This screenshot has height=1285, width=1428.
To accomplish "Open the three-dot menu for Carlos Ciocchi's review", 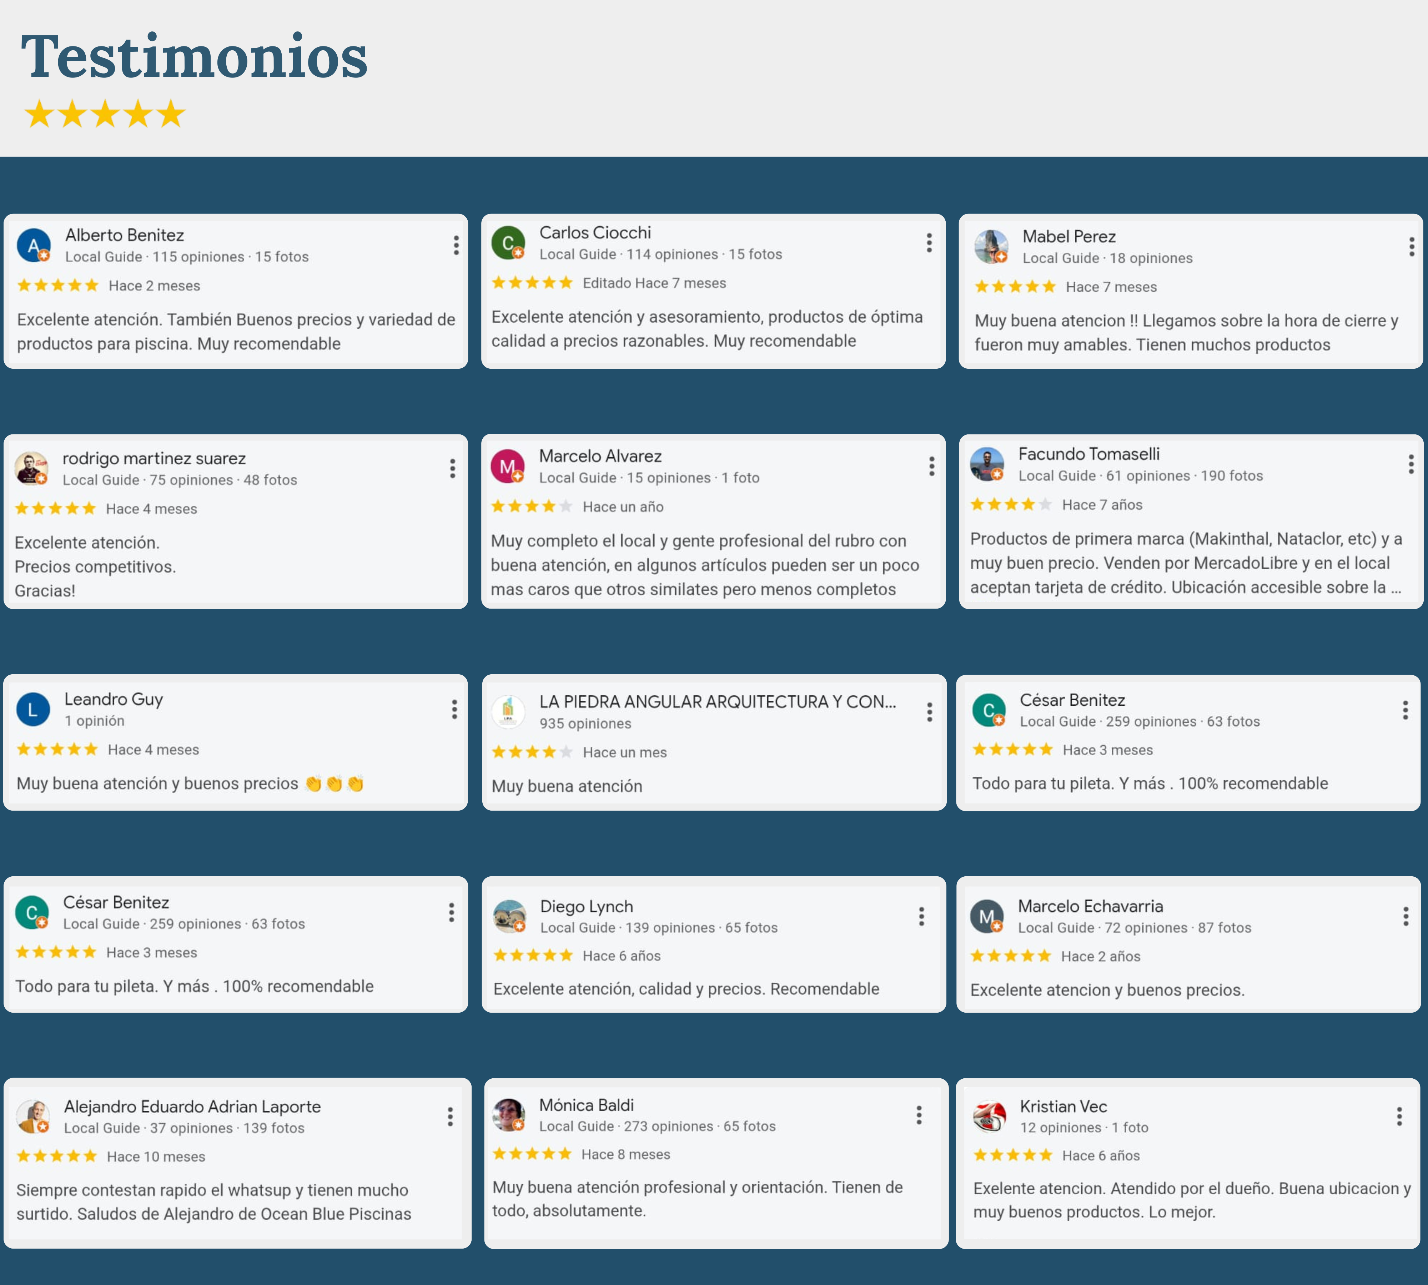I will [929, 243].
